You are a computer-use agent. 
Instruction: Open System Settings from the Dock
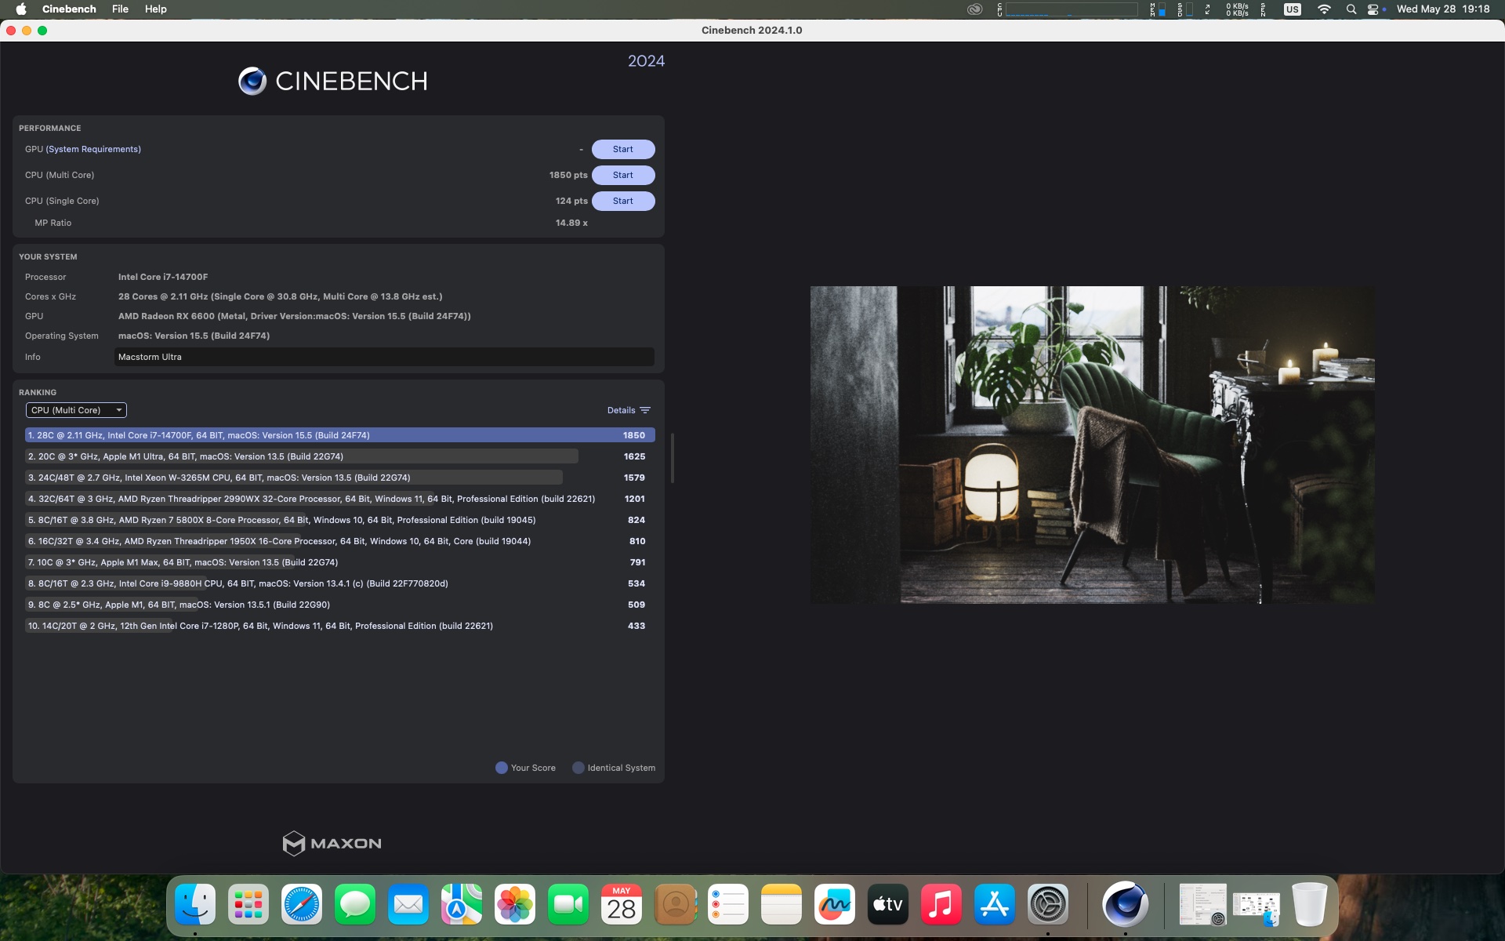(1048, 904)
